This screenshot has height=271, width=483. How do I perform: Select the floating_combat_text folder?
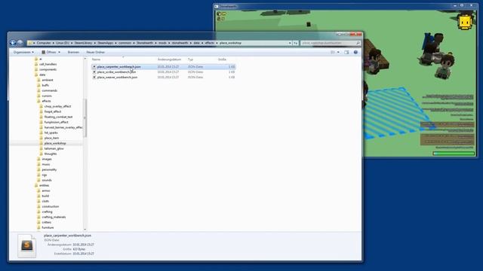(58, 117)
